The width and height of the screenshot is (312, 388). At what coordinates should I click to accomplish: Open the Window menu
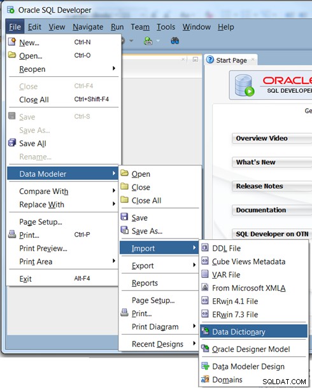pyautogui.click(x=197, y=27)
